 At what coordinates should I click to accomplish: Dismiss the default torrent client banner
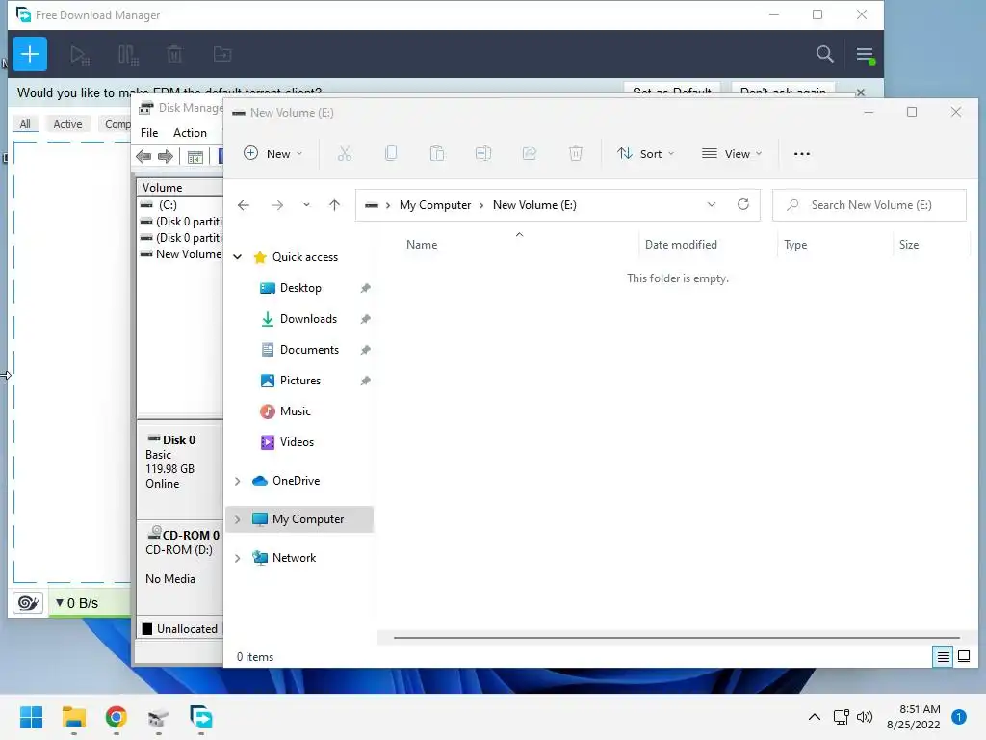[860, 92]
